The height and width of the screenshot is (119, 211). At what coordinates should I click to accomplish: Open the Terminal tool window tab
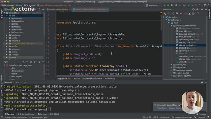point(10,114)
